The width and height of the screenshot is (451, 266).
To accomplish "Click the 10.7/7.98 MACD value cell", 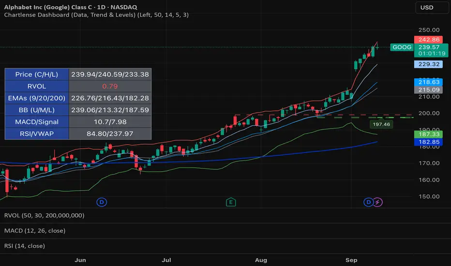I will coord(110,122).
